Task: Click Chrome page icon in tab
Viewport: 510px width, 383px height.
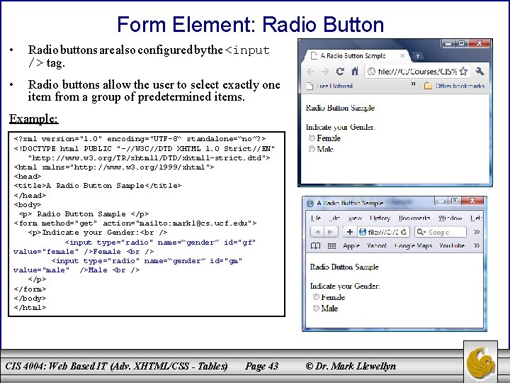Action: pyautogui.click(x=314, y=56)
